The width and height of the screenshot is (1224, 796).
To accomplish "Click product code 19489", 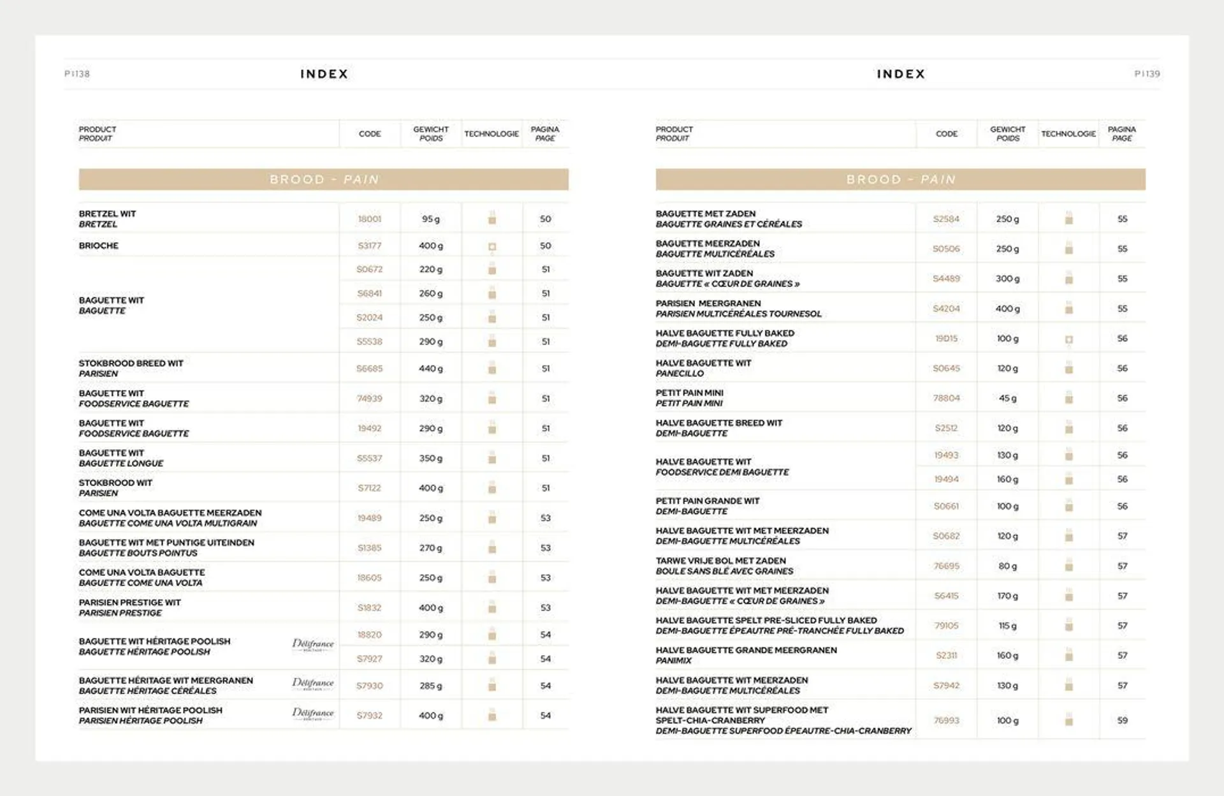I will 370,518.
